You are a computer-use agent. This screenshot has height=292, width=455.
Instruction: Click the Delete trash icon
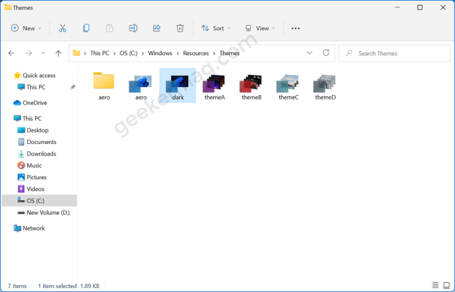click(x=180, y=28)
